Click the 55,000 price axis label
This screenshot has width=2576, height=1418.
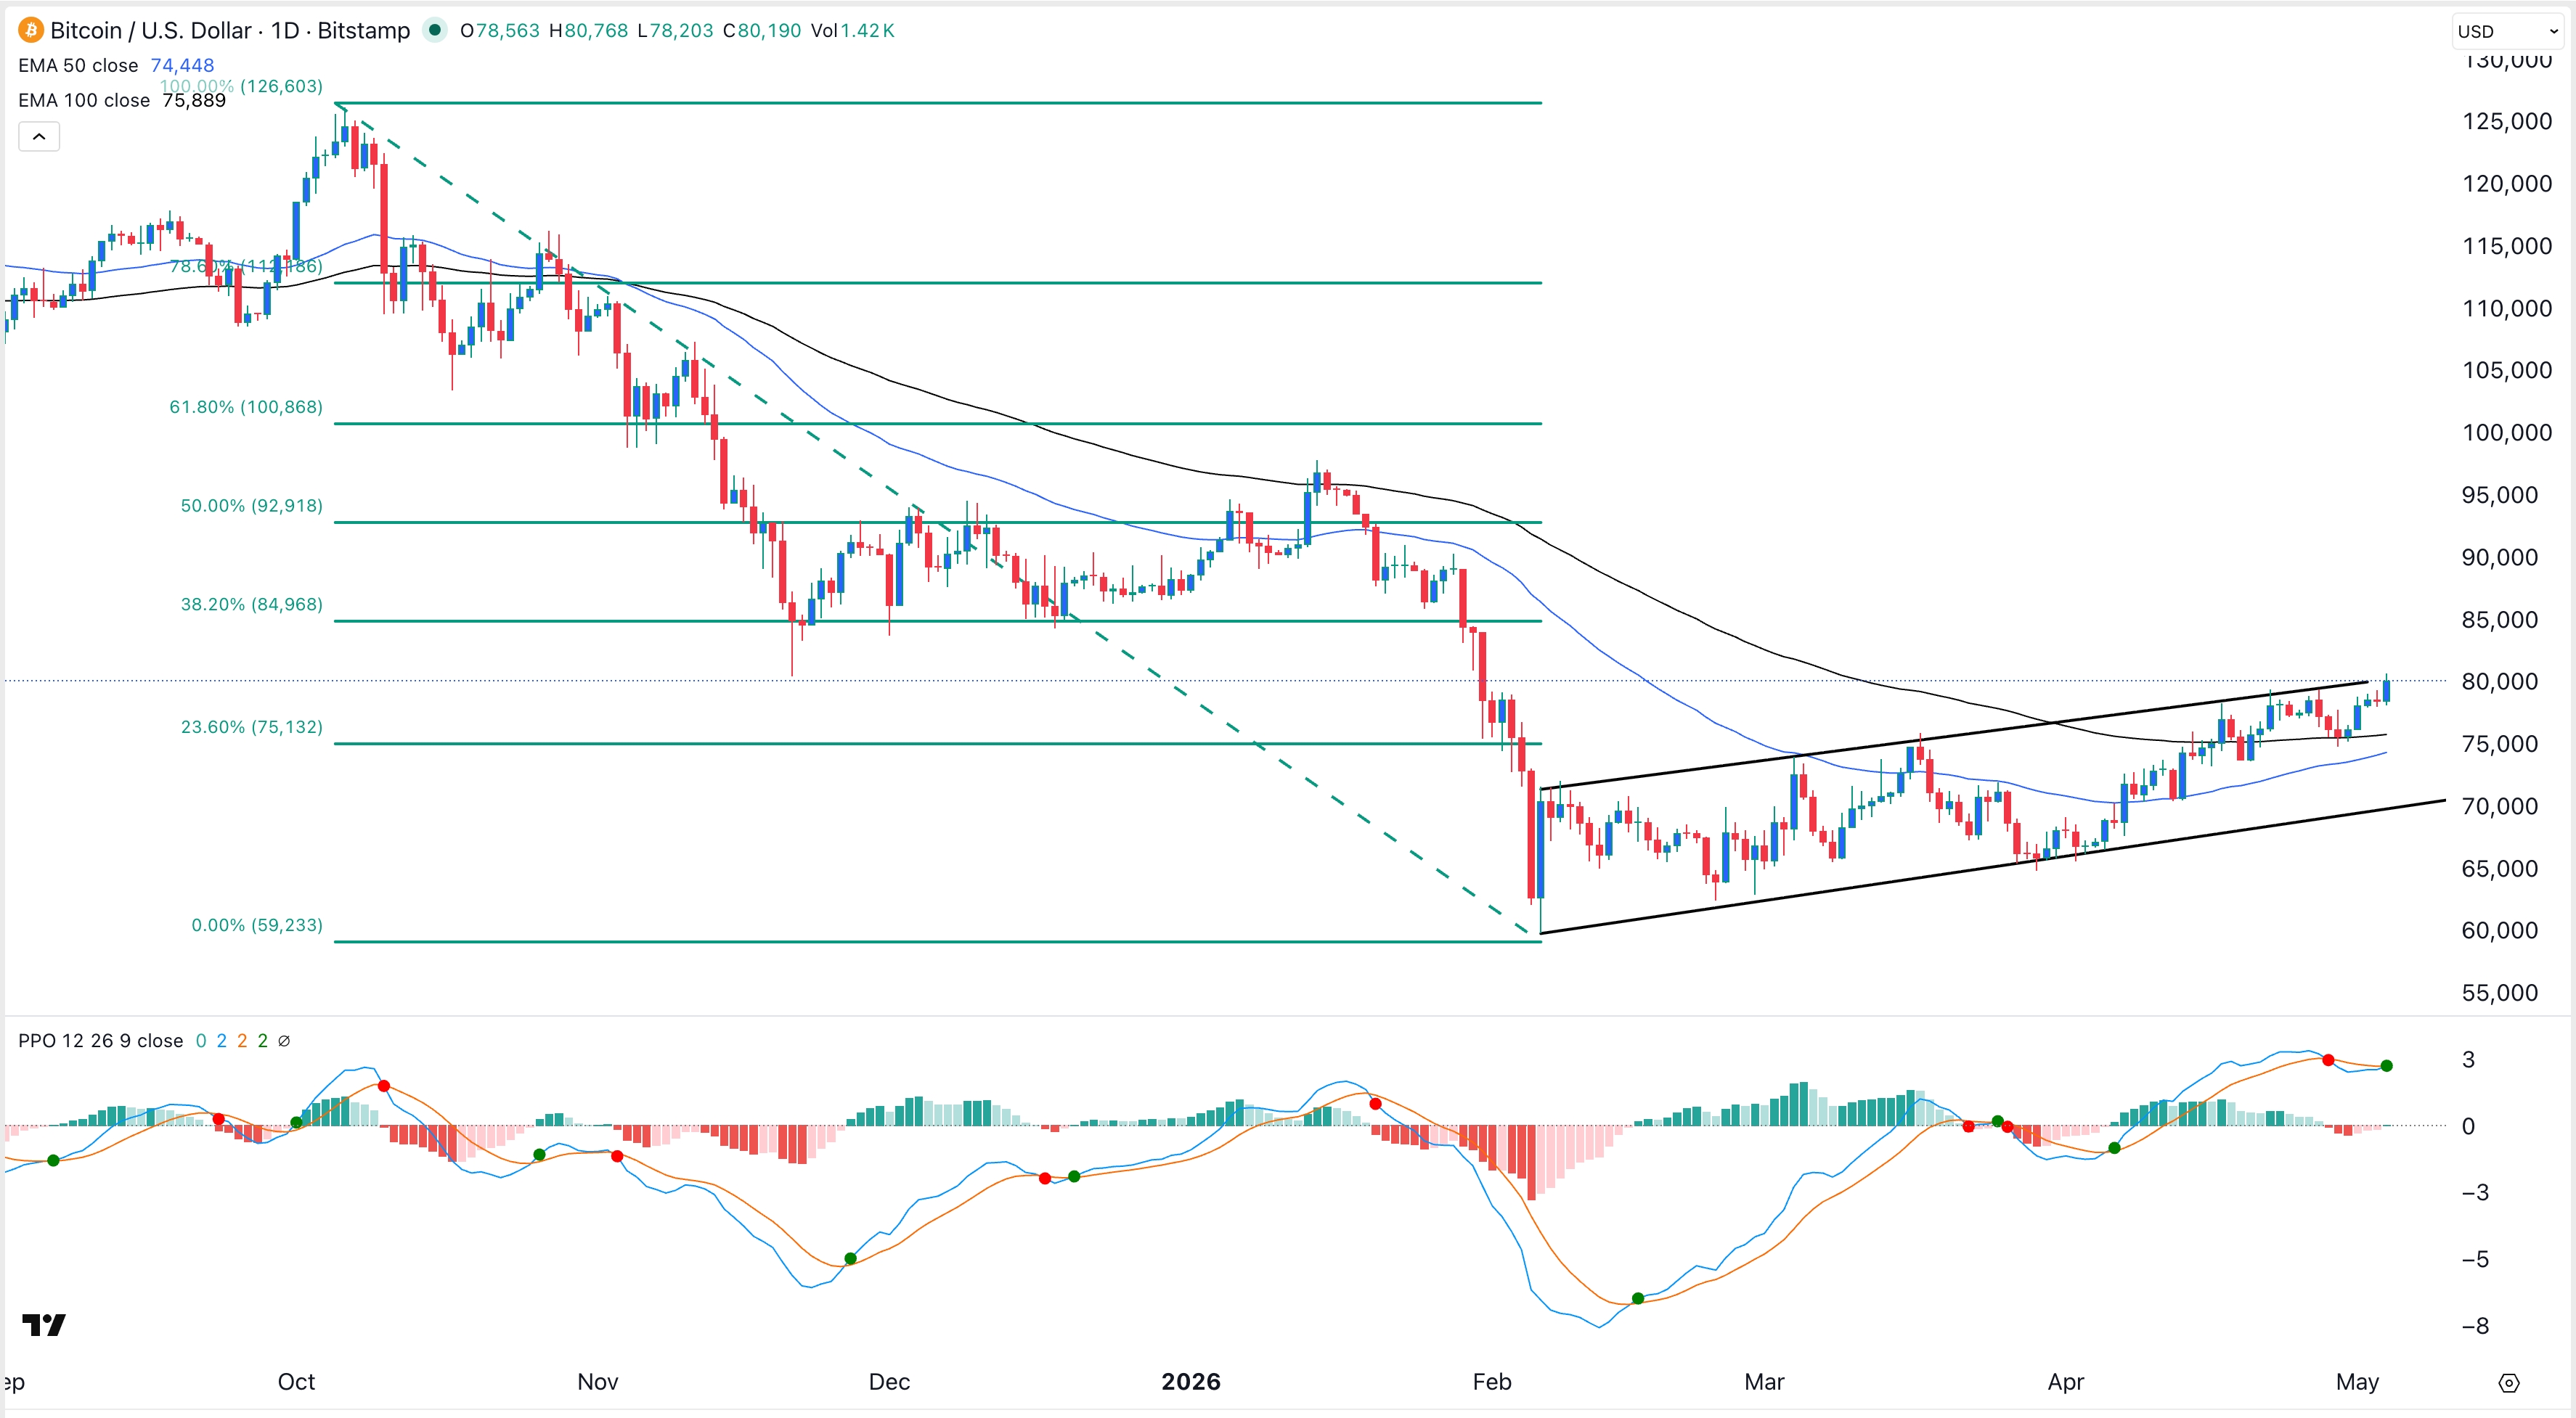2499,993
